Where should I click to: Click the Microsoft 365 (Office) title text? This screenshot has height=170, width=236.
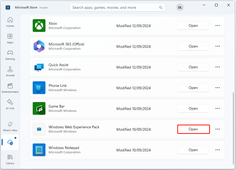66,44
